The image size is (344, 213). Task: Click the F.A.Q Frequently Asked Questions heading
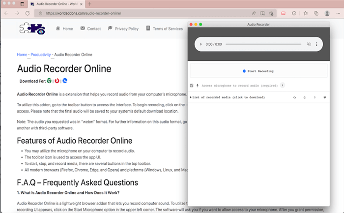[x=78, y=183]
